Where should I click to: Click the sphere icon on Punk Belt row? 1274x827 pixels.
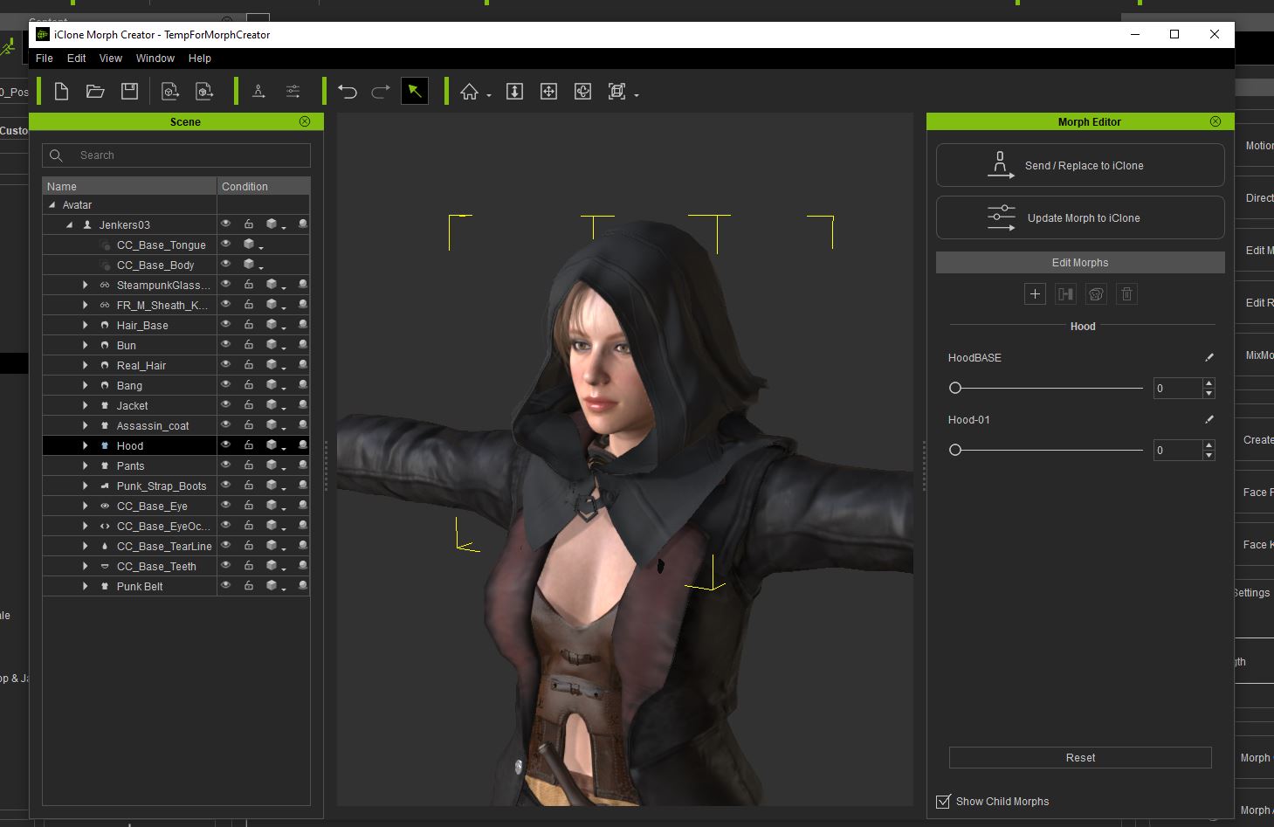[x=302, y=586]
